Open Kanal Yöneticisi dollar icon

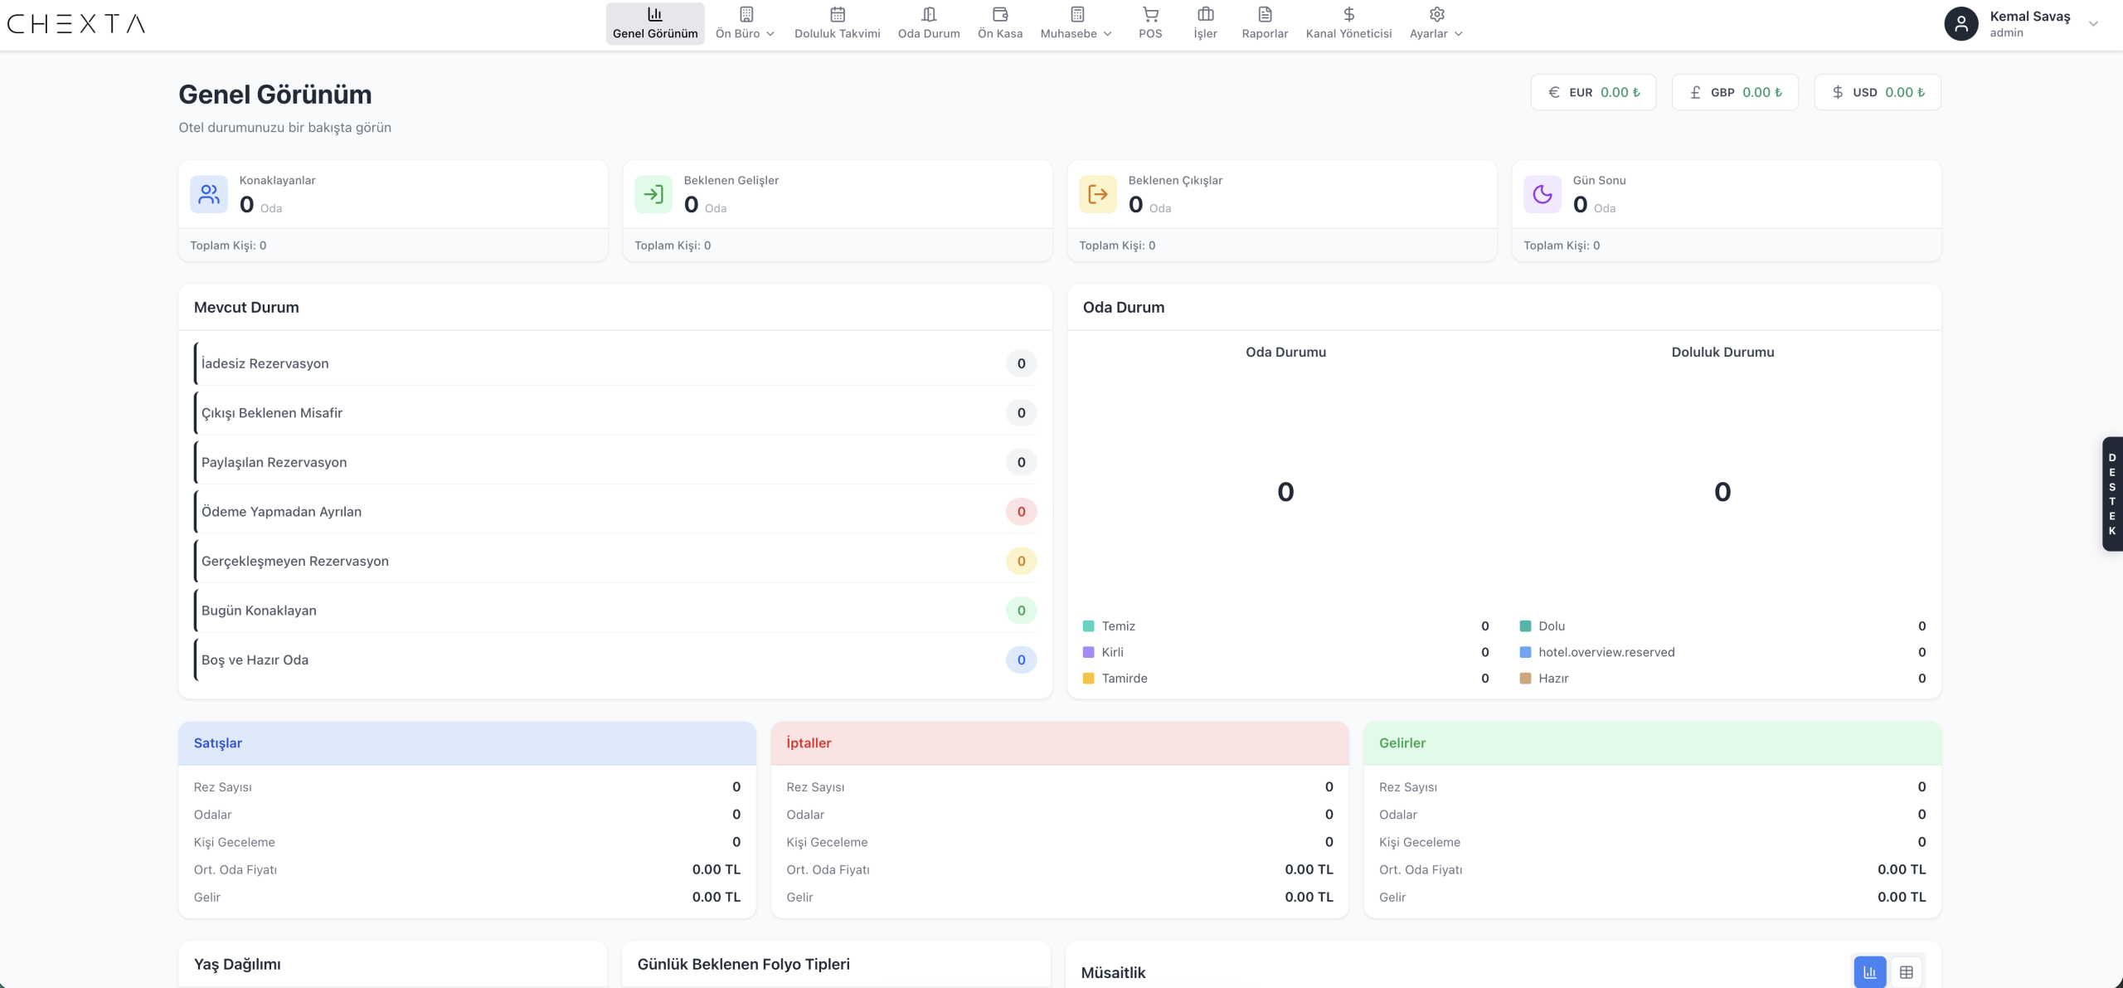[1348, 14]
